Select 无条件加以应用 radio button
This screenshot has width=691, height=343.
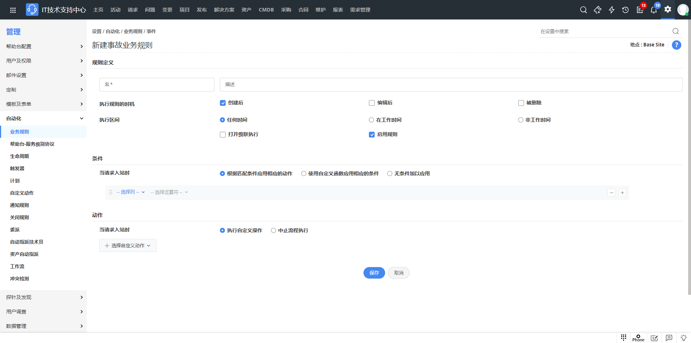click(390, 173)
